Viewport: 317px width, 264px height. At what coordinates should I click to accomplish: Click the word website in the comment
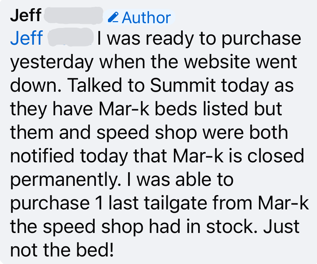pyautogui.click(x=217, y=61)
